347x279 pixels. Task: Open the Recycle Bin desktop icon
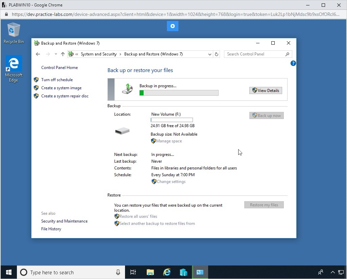click(14, 33)
